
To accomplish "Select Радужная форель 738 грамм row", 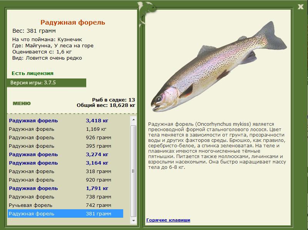I will [x=65, y=197].
